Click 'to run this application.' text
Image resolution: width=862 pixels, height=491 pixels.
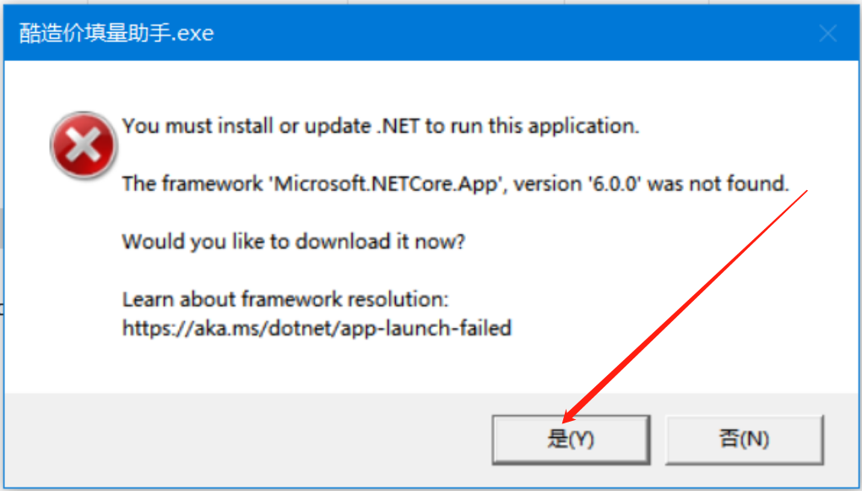click(532, 127)
